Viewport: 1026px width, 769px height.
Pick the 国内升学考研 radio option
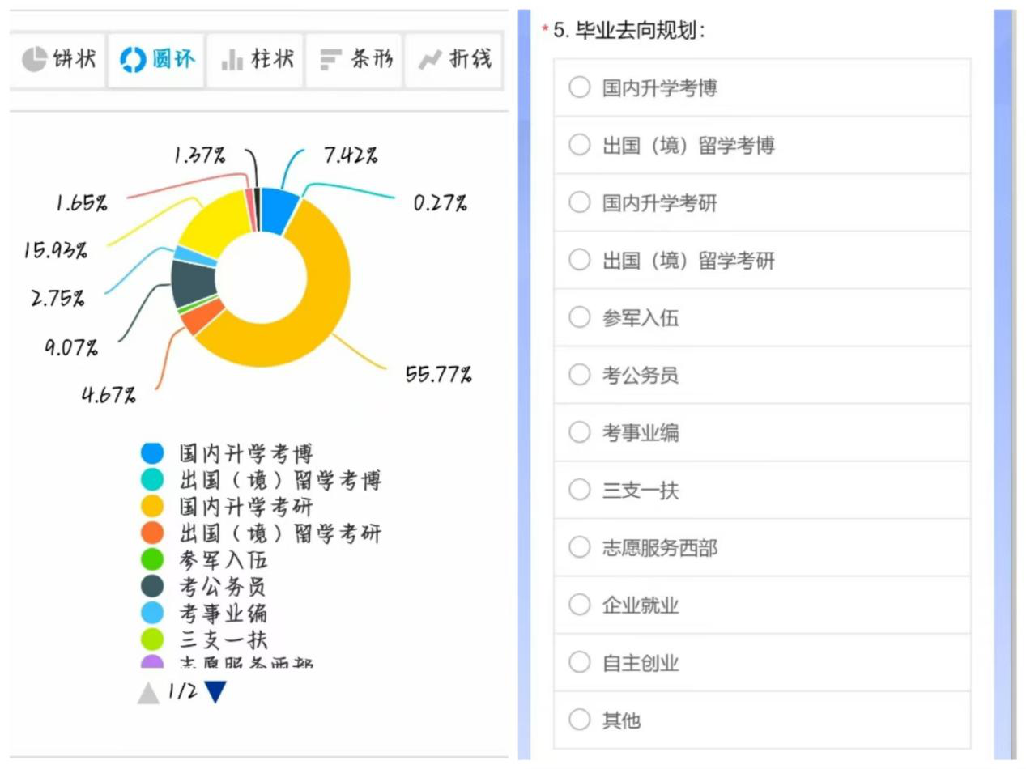click(x=580, y=202)
